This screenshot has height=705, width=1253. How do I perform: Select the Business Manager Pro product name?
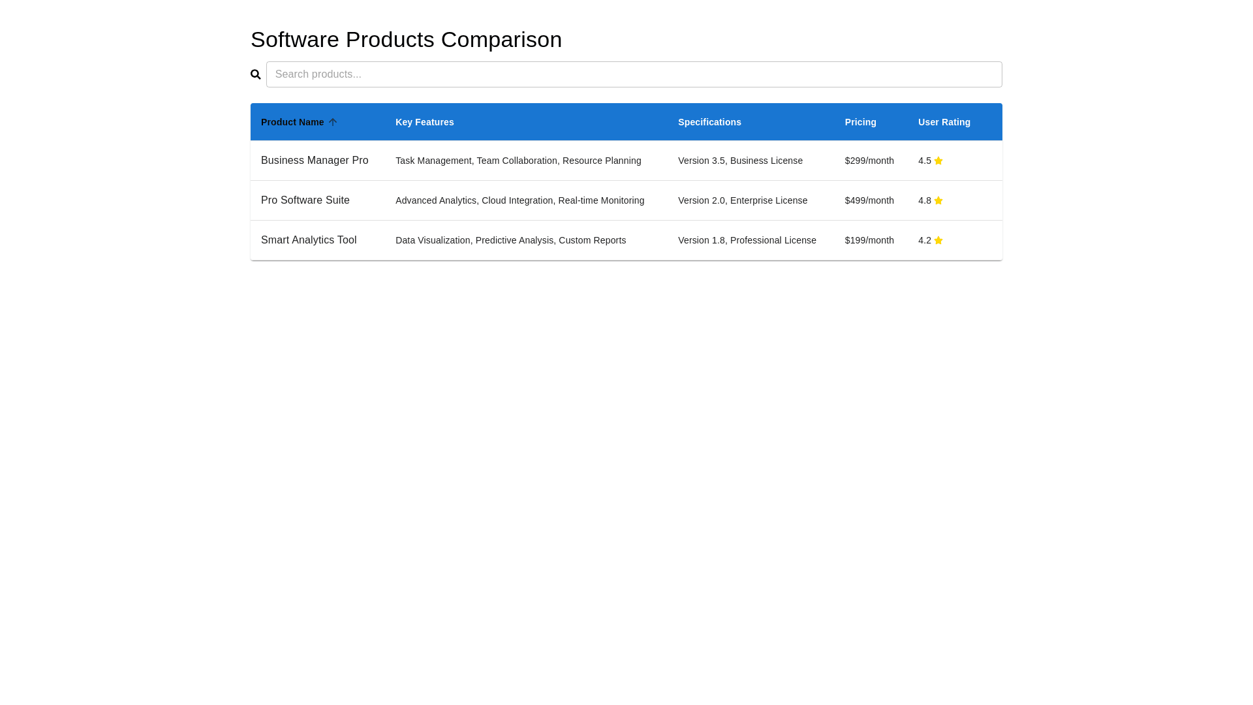point(315,161)
